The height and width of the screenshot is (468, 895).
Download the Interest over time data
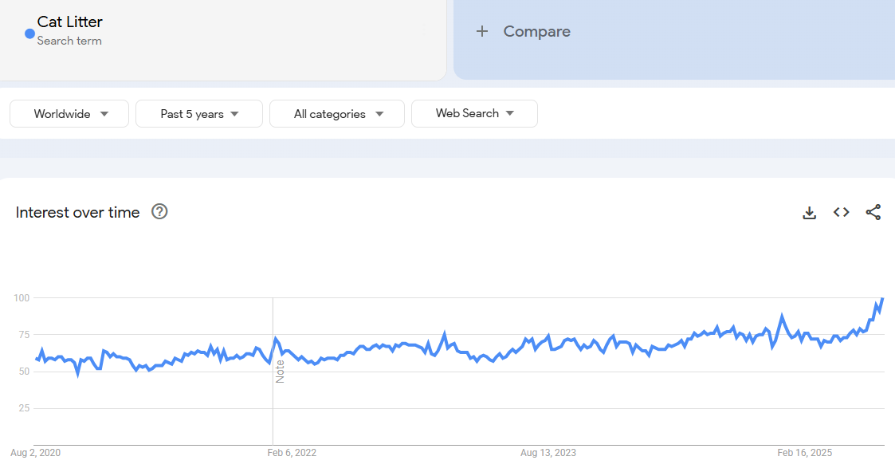point(809,212)
